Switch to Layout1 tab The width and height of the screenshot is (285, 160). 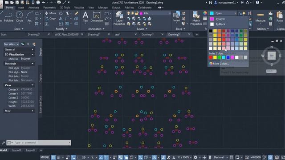pyautogui.click(x=16, y=150)
